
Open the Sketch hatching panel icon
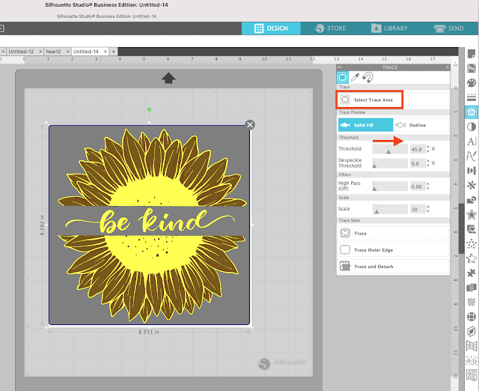click(x=472, y=303)
